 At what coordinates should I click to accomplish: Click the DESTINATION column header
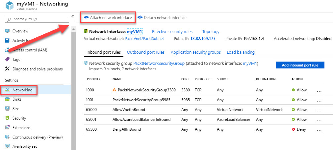coord(266,79)
